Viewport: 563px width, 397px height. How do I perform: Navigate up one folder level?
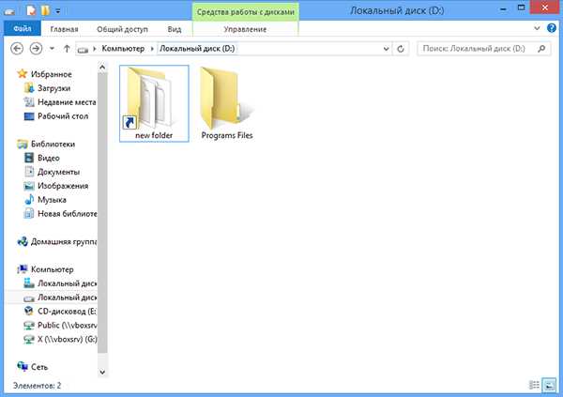click(x=67, y=49)
